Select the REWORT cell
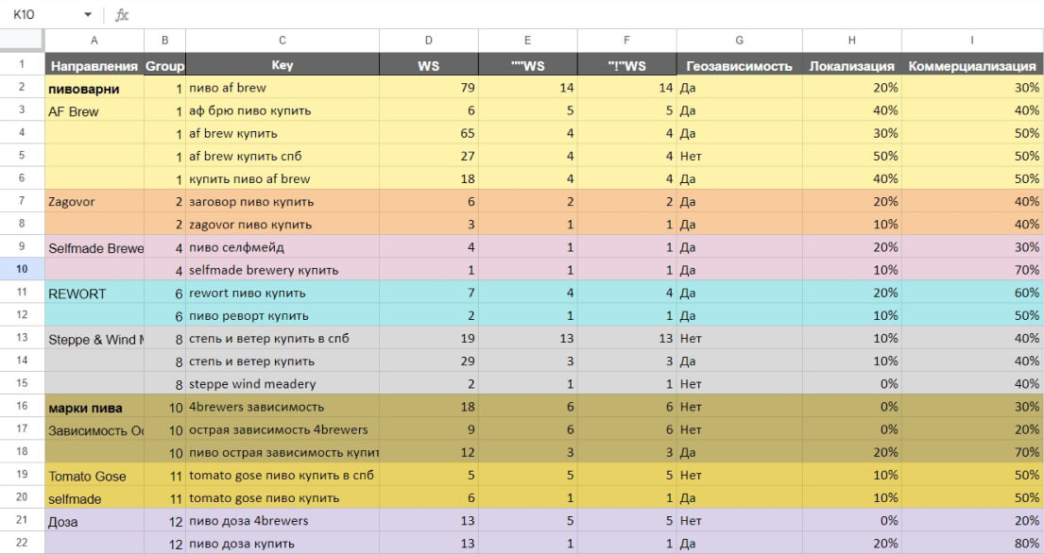Screen dimensions: 1044x554 tap(94, 294)
